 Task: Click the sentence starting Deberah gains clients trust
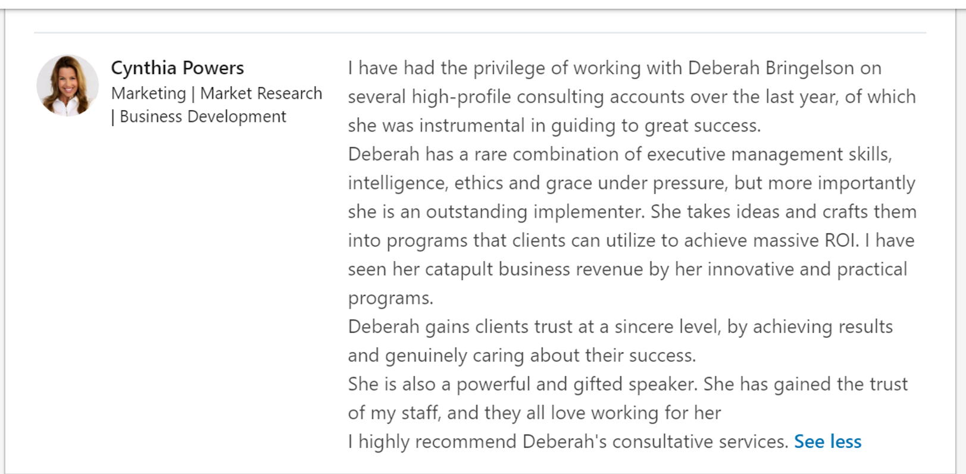(620, 327)
